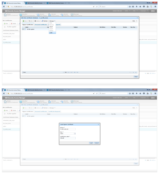
Task: Click New in the upper Edit SSL Certificate Database toolbar
Action: pyautogui.click(x=25, y=21)
